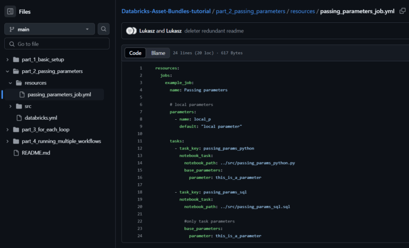Screen dimensions: 409x248
Task: Click '24 lines (20 loc) · 617 Bytes' text
Action: pyautogui.click(x=208, y=53)
